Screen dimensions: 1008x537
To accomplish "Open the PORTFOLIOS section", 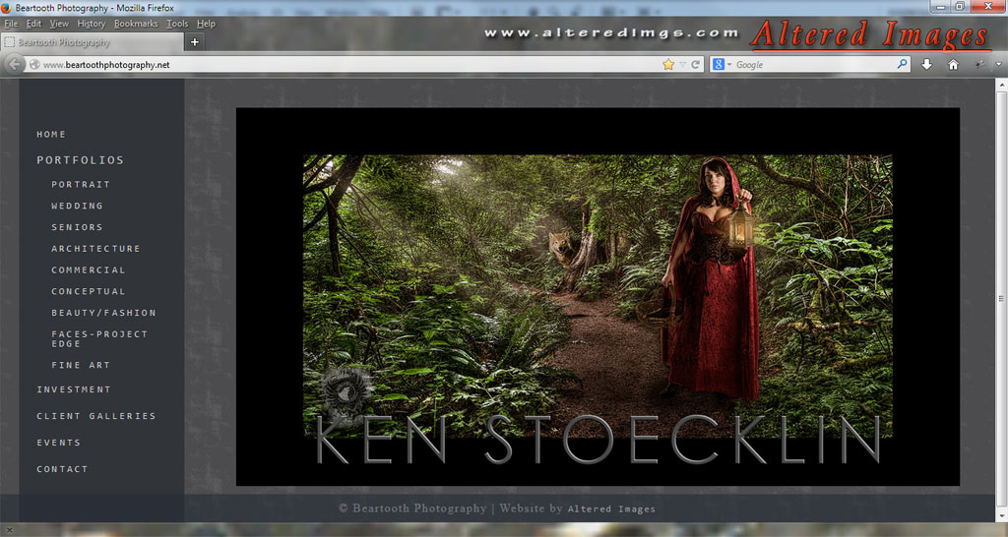I will [x=80, y=160].
